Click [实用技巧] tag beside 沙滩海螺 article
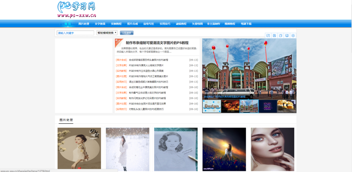Viewport: 352px width, 172px height. tap(121, 82)
